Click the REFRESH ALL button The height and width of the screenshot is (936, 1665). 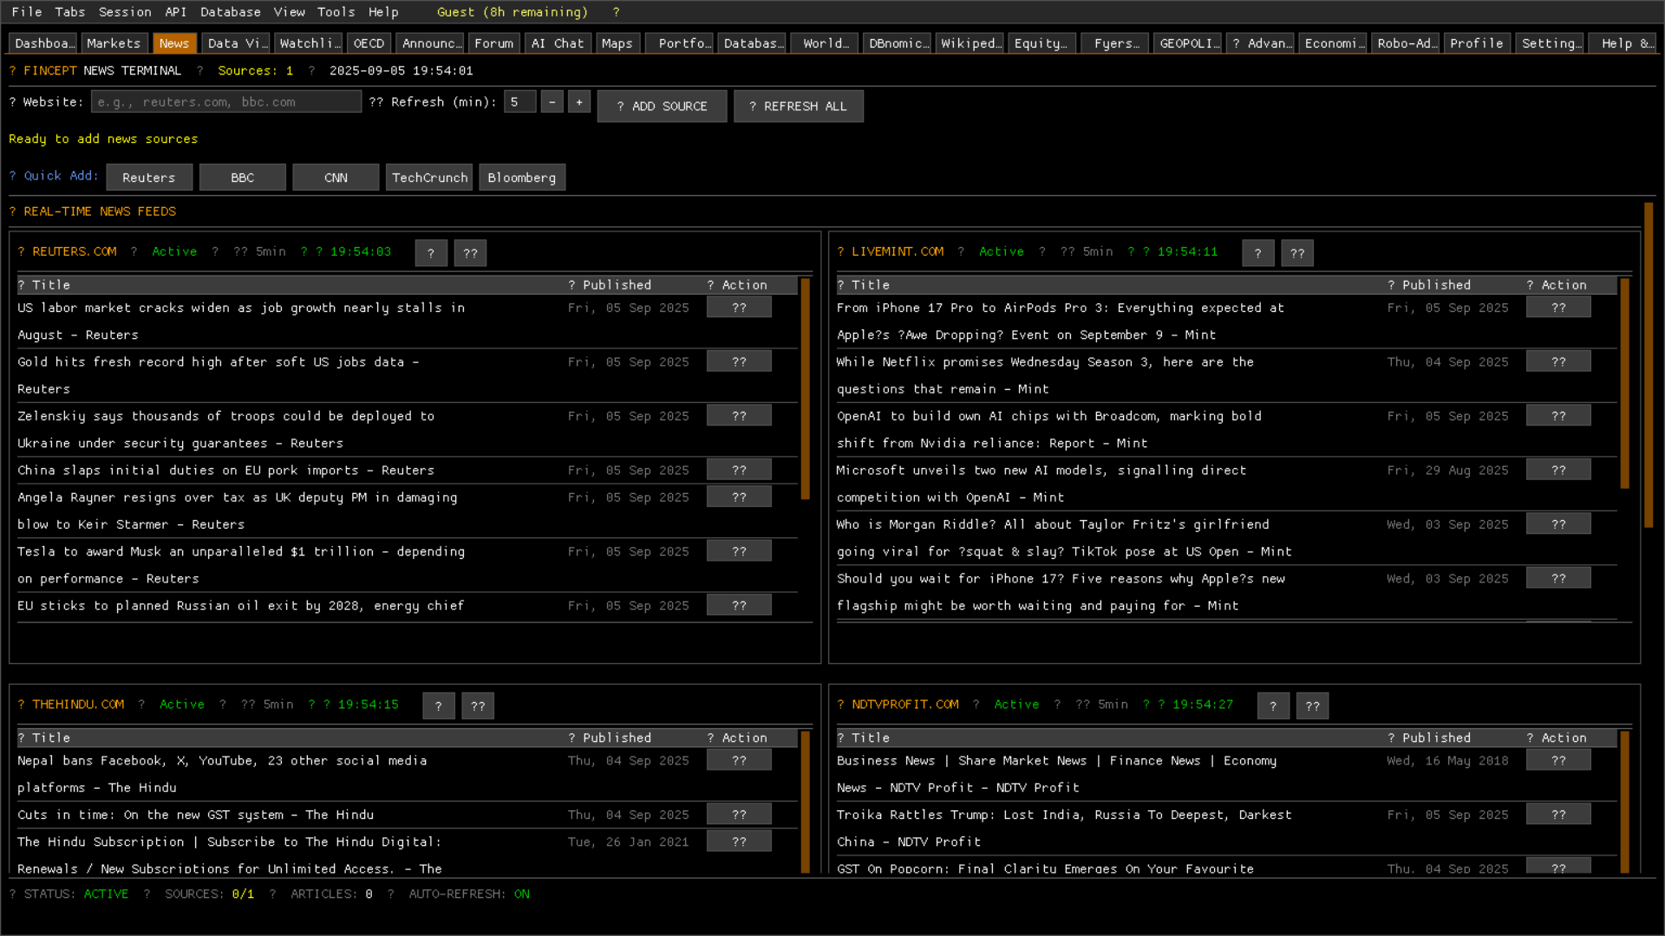798,106
